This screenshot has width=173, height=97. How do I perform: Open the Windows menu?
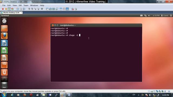[34, 5]
